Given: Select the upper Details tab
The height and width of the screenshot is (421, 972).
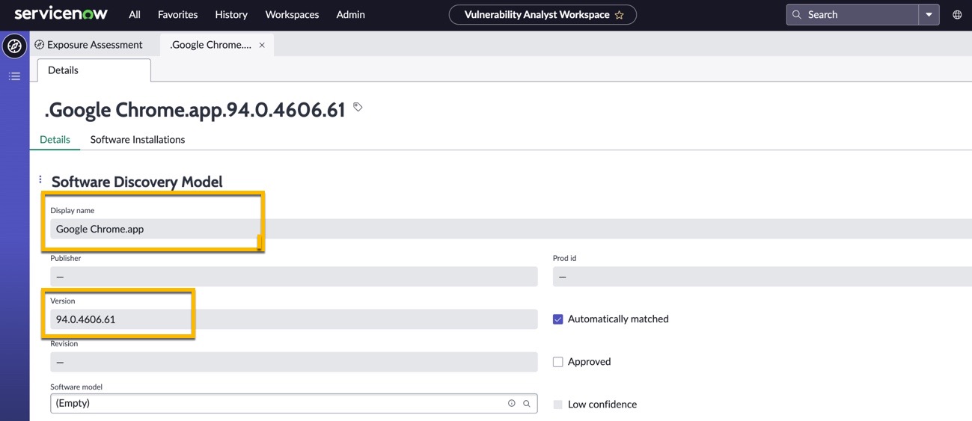Looking at the screenshot, I should 94,70.
